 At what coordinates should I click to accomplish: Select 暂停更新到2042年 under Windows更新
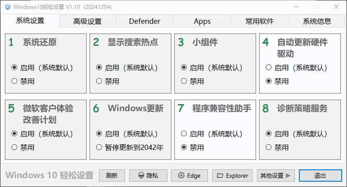pyautogui.click(x=99, y=147)
